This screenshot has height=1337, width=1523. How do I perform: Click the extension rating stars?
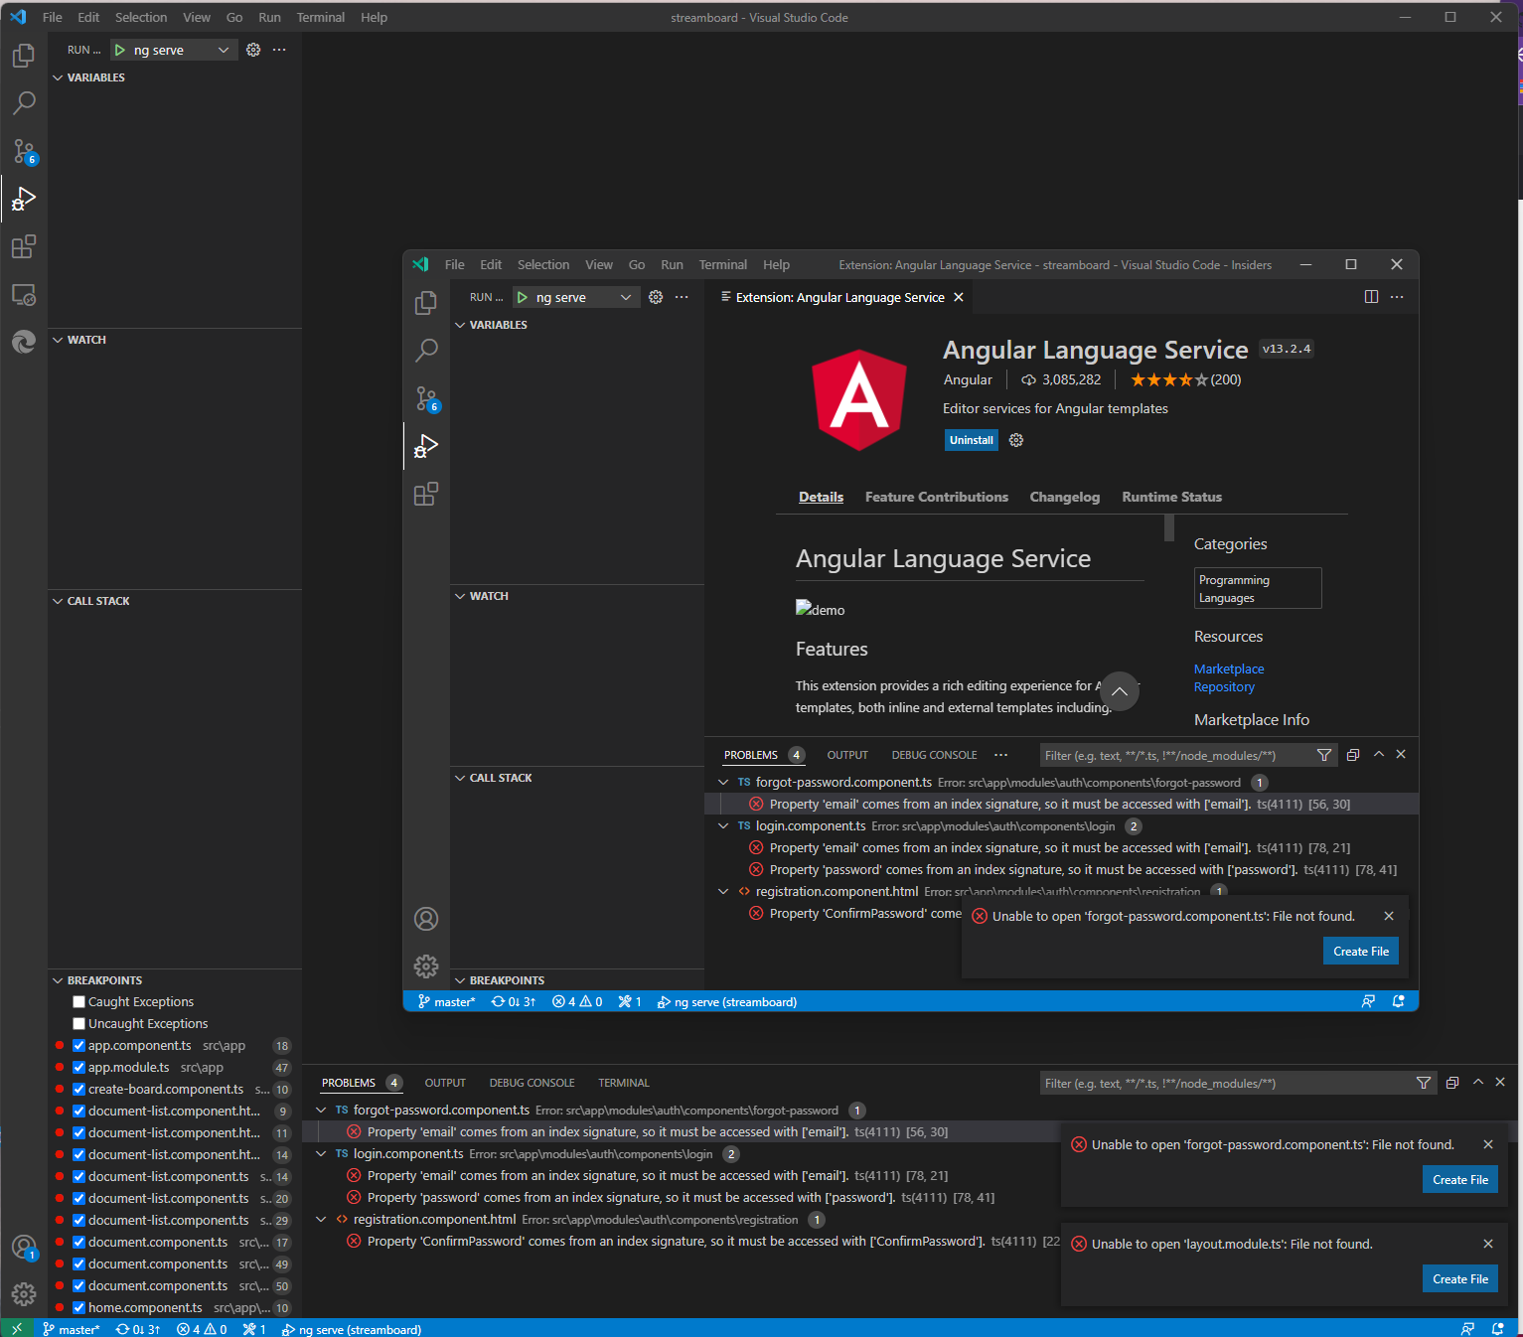tap(1169, 379)
